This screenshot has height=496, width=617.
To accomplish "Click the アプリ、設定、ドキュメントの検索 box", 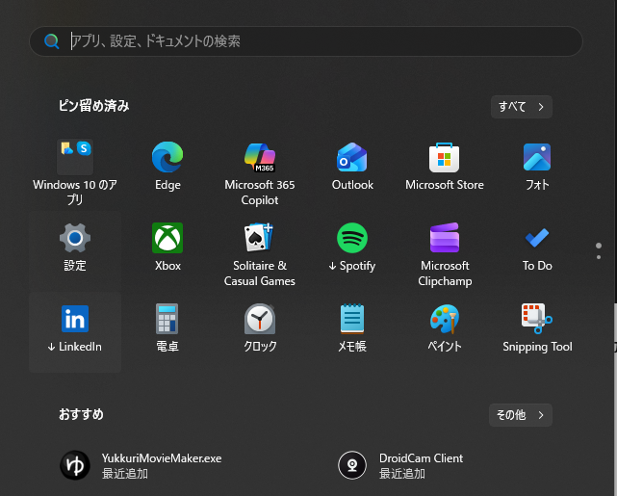I will tap(306, 41).
